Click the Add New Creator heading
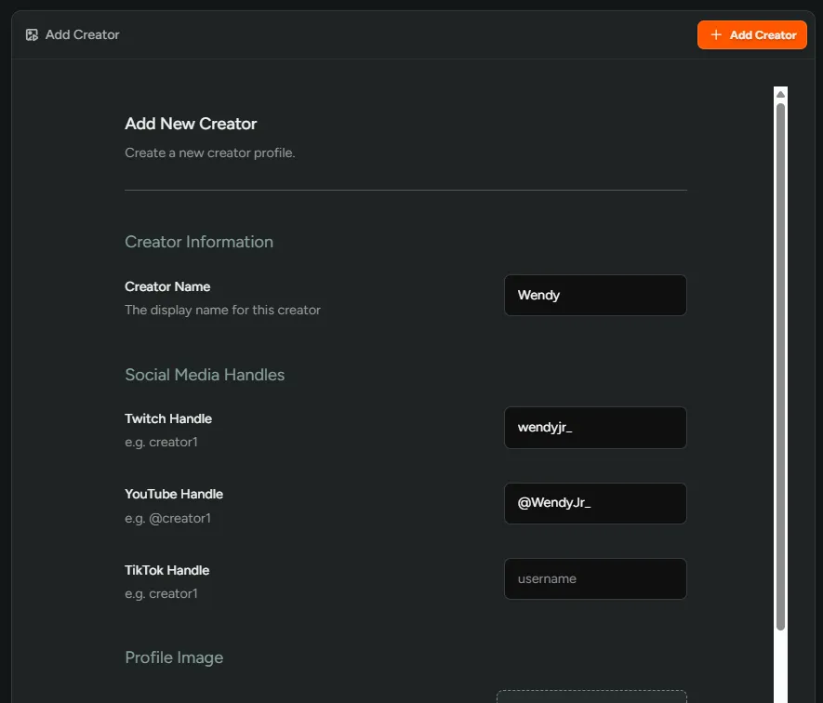 click(x=191, y=124)
